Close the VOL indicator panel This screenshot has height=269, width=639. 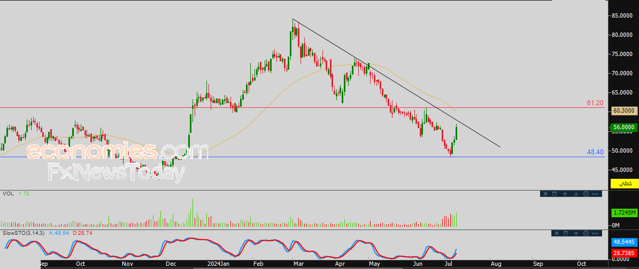tap(545, 194)
